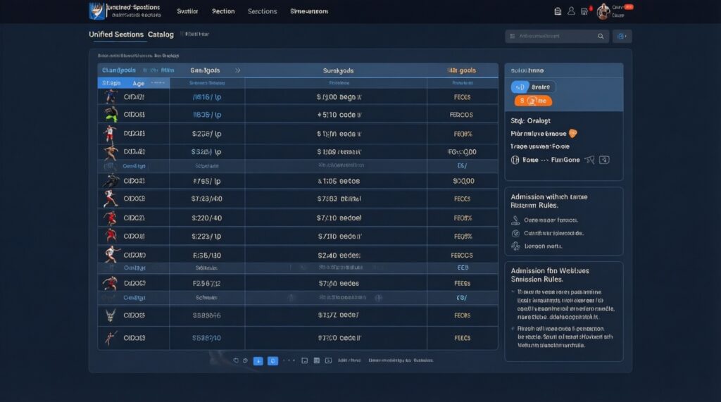Click the globe icon beside Fome
The height and width of the screenshot is (402, 721).
click(515, 160)
